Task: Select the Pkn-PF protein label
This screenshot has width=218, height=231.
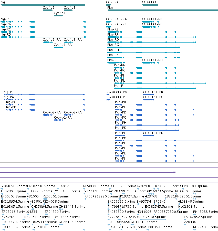Action: (120, 107)
